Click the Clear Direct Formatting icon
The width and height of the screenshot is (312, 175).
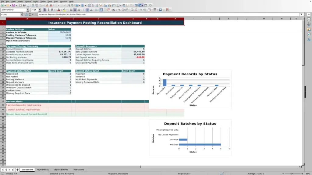pyautogui.click(x=51, y=5)
